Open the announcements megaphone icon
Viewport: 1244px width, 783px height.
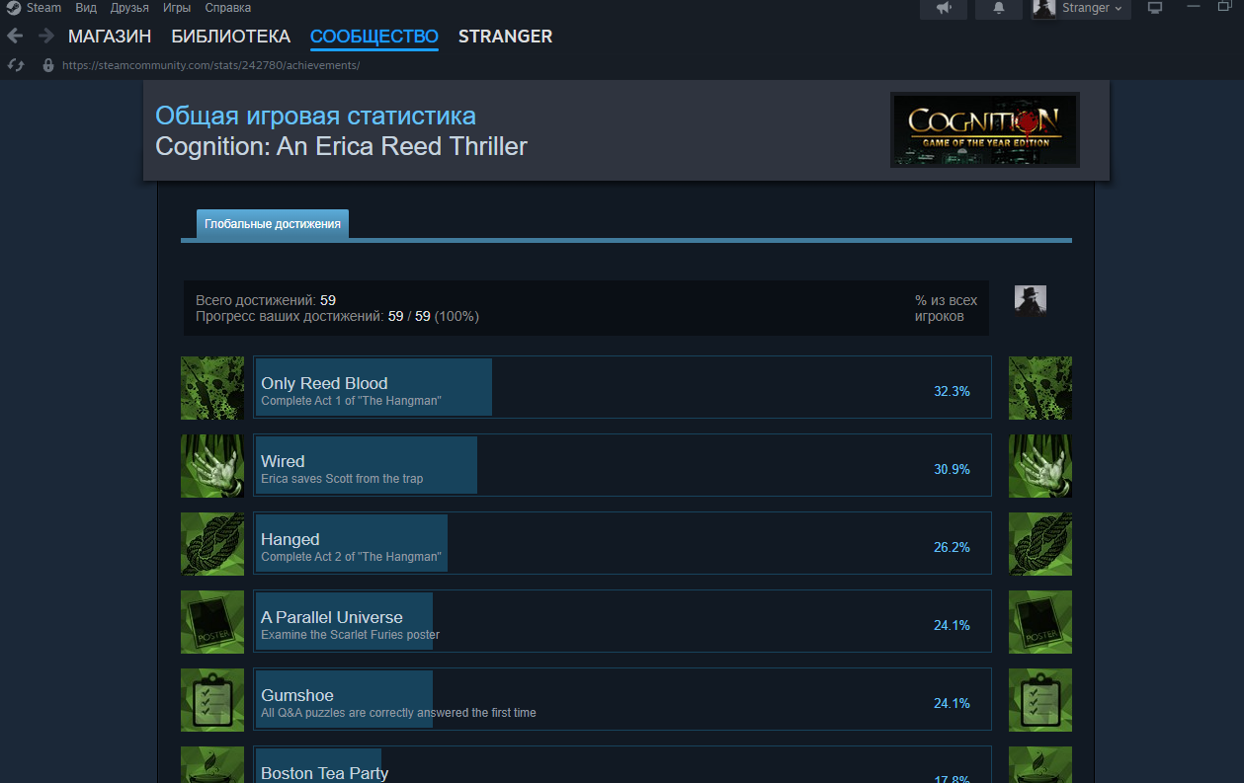click(944, 8)
